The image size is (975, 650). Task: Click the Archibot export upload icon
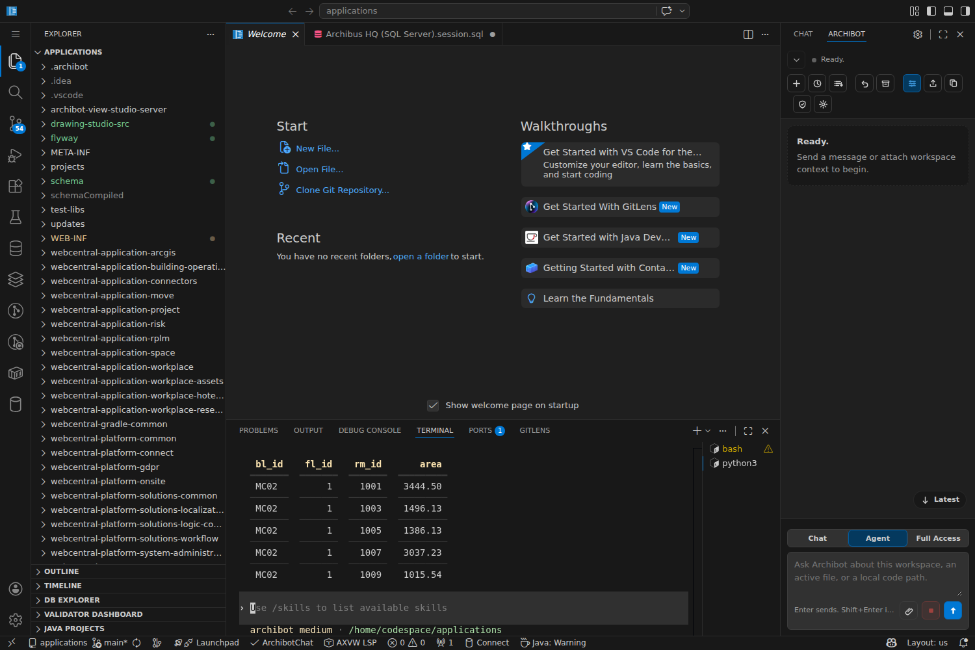pos(933,83)
